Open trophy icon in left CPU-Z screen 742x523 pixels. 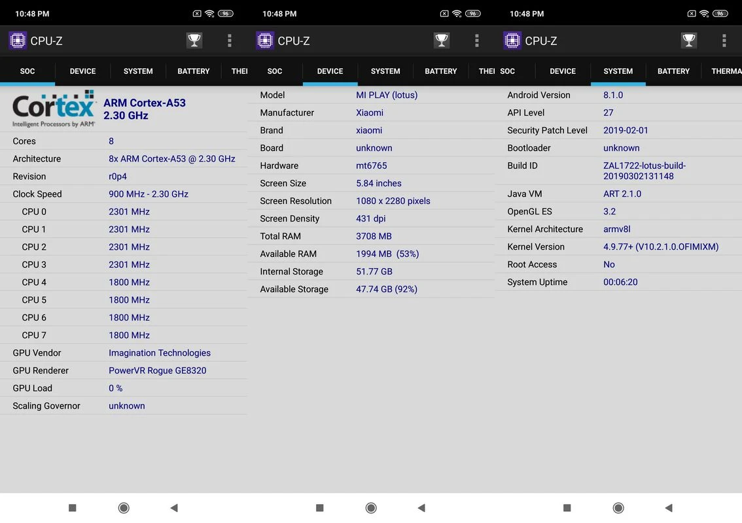click(x=194, y=41)
